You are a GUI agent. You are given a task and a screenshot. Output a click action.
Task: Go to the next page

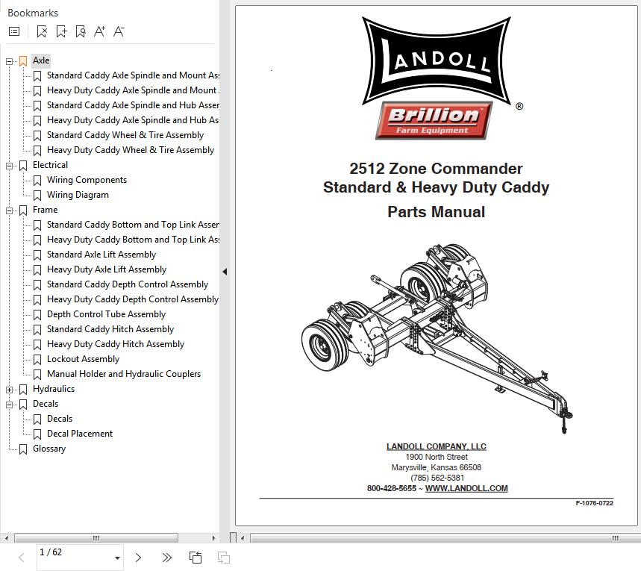click(x=138, y=558)
